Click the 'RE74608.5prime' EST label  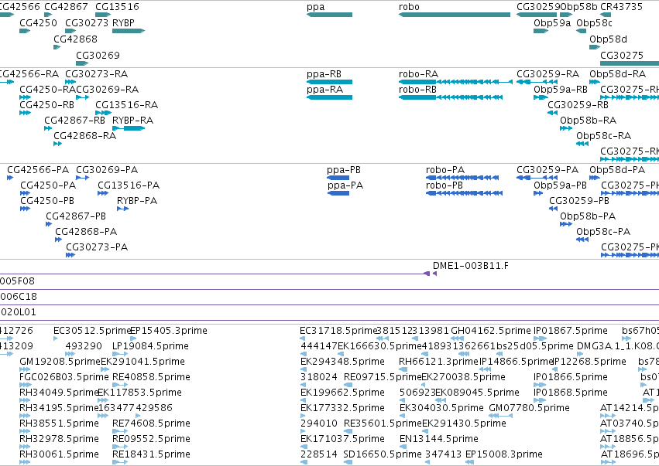pyautogui.click(x=151, y=423)
